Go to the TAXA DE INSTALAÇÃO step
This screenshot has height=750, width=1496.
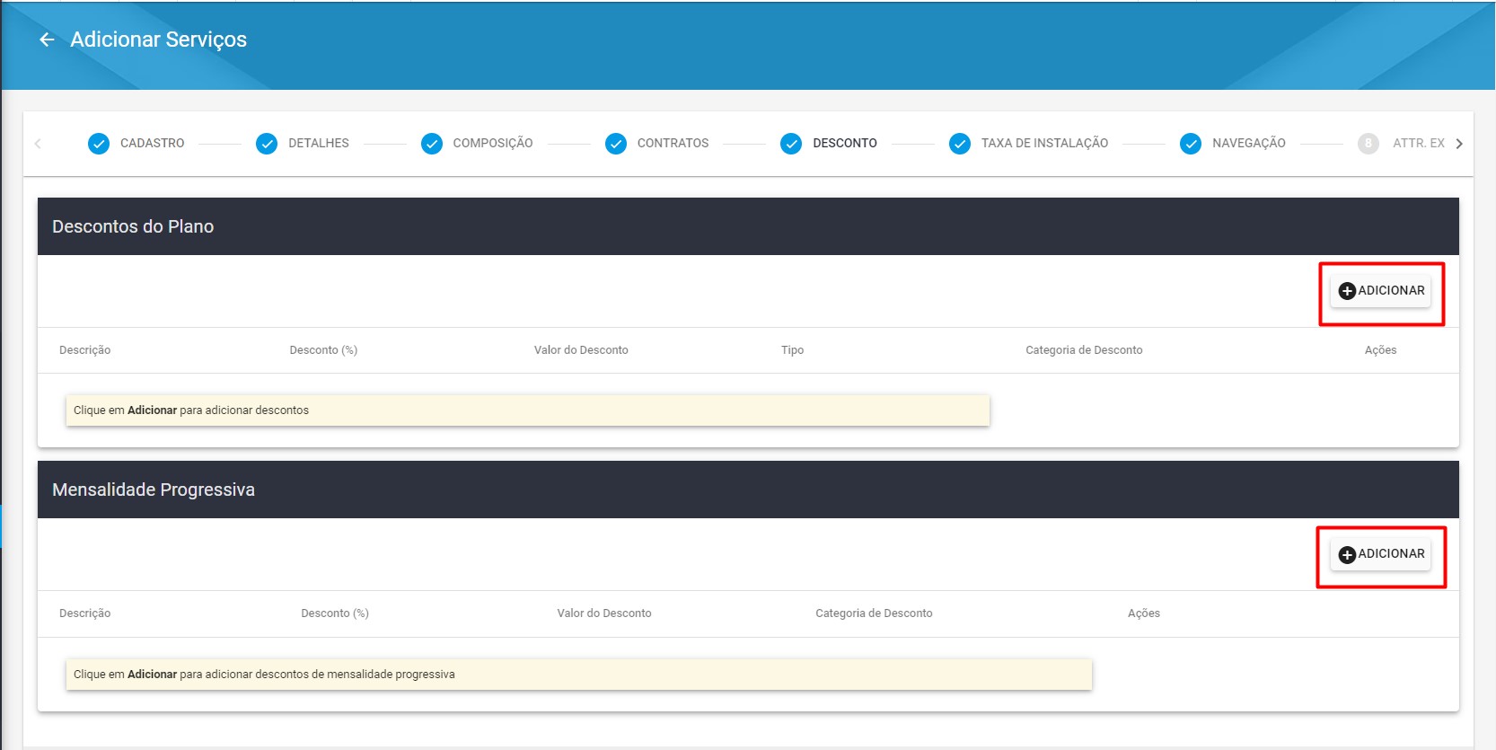(1044, 144)
